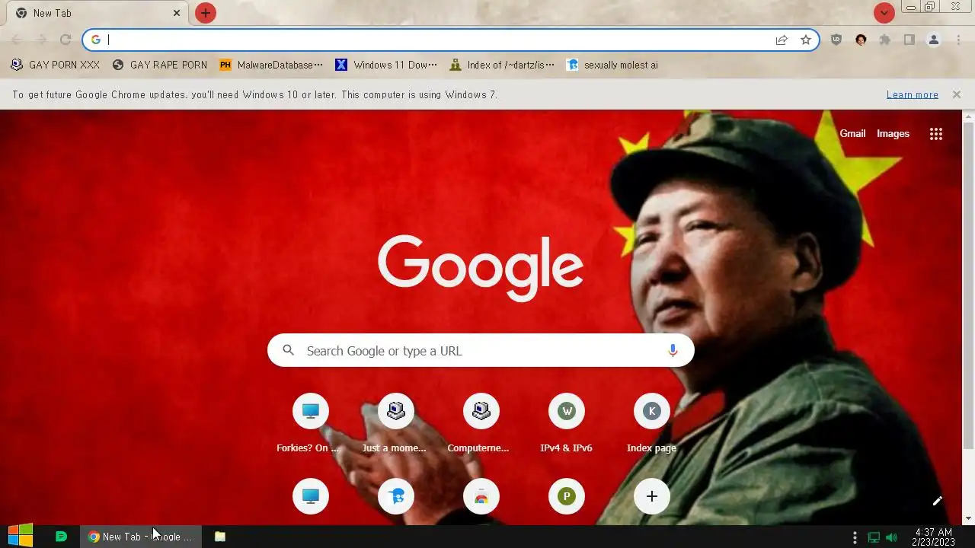Expand the red tab search dropdown
The height and width of the screenshot is (548, 975).
coord(884,13)
